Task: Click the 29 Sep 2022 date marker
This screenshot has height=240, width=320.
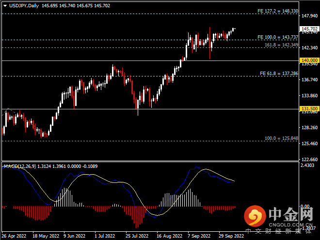Action: [231, 236]
